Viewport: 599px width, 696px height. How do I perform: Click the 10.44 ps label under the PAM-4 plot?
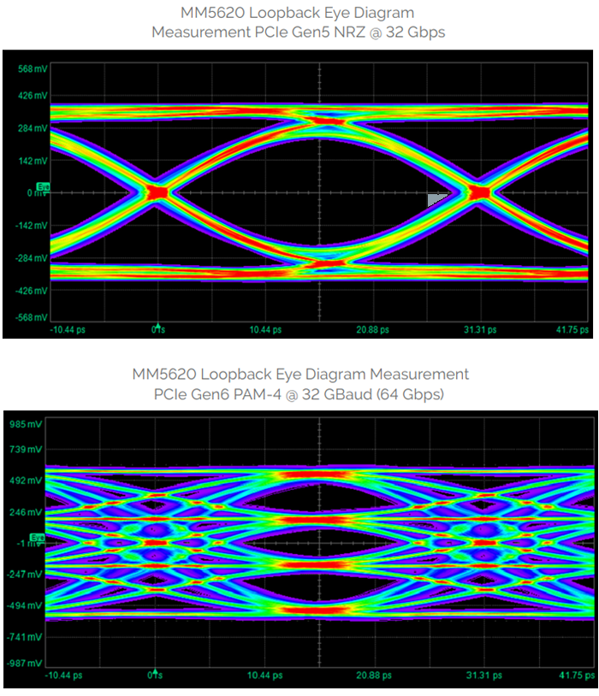coord(264,675)
